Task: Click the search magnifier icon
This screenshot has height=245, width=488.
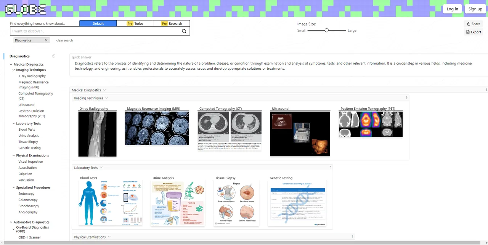Action: pyautogui.click(x=184, y=31)
